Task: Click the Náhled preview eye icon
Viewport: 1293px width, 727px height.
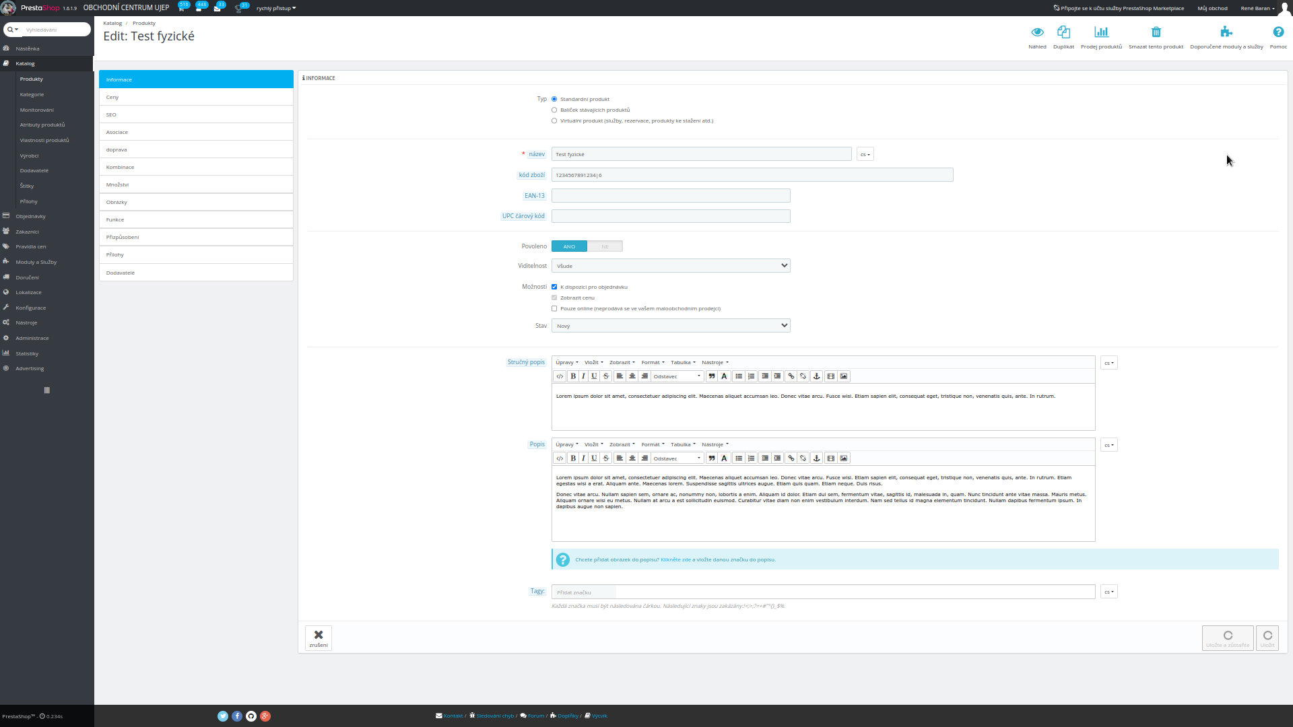Action: coord(1037,32)
